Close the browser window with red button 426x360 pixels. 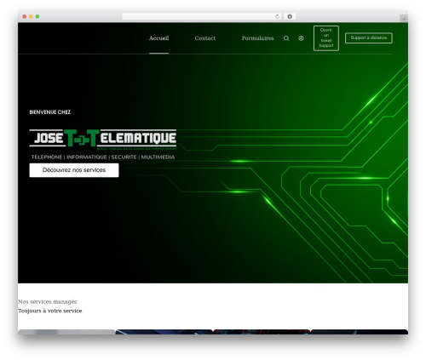pos(25,16)
